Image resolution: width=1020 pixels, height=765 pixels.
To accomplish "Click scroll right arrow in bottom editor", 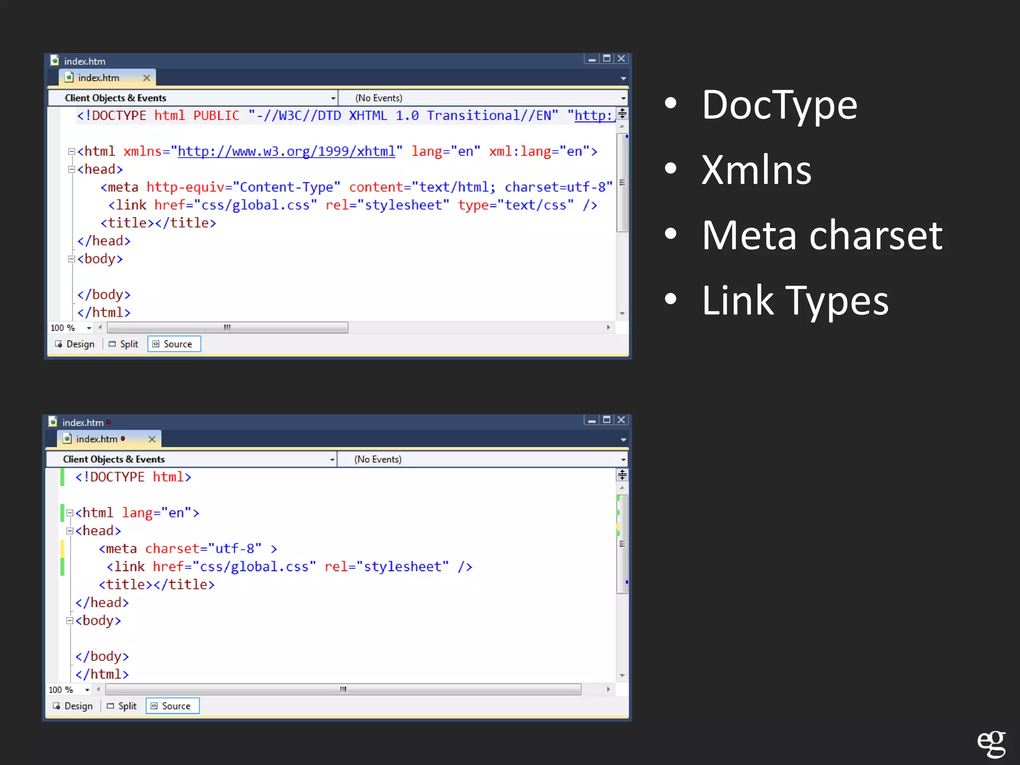I will [x=609, y=689].
